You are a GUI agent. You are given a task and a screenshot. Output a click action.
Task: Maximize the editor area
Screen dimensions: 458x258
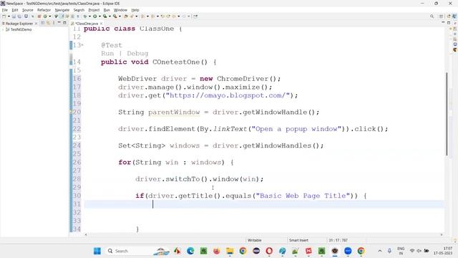pyautogui.click(x=449, y=23)
